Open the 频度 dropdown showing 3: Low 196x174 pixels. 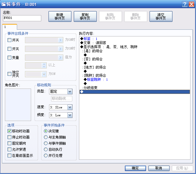(x=61, y=115)
